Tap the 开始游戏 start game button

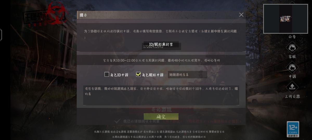[161, 110]
